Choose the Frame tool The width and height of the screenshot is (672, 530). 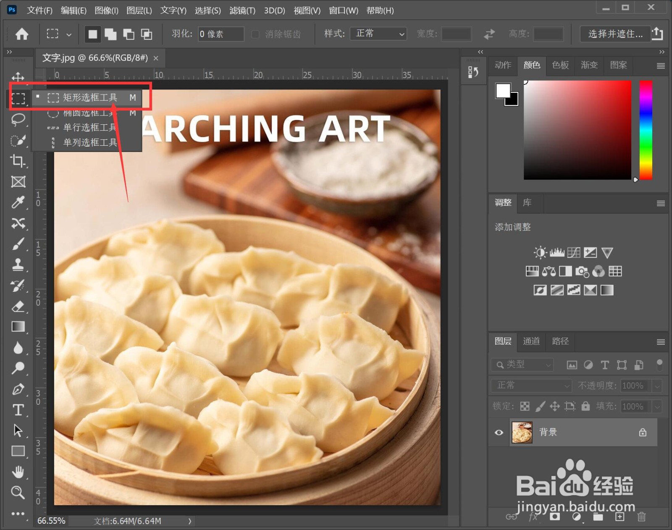point(18,182)
